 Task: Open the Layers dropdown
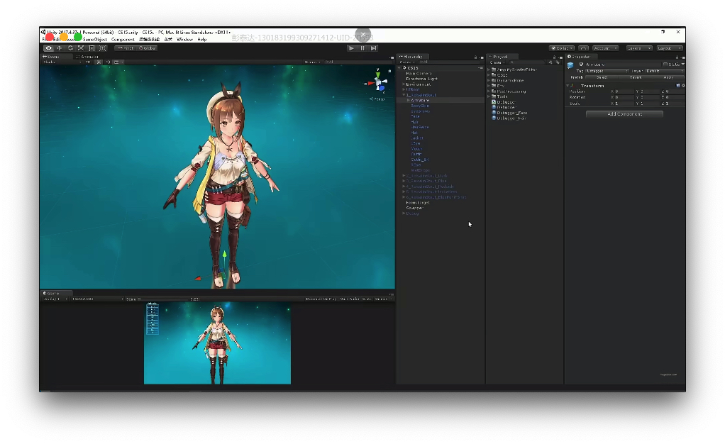click(639, 48)
